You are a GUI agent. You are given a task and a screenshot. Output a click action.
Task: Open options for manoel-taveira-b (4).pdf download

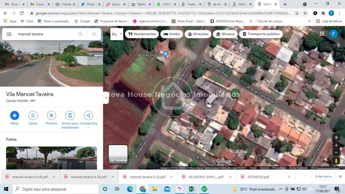pyautogui.click(x=54, y=177)
